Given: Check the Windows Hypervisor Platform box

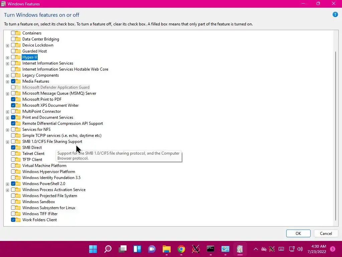Looking at the screenshot, I should pyautogui.click(x=13, y=172).
